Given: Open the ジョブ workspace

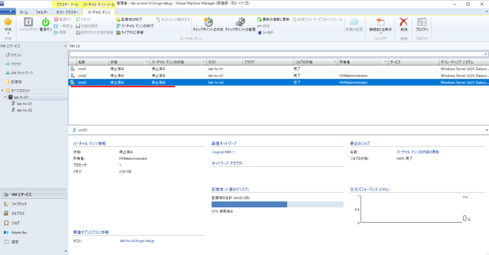Looking at the screenshot, I should [x=33, y=223].
